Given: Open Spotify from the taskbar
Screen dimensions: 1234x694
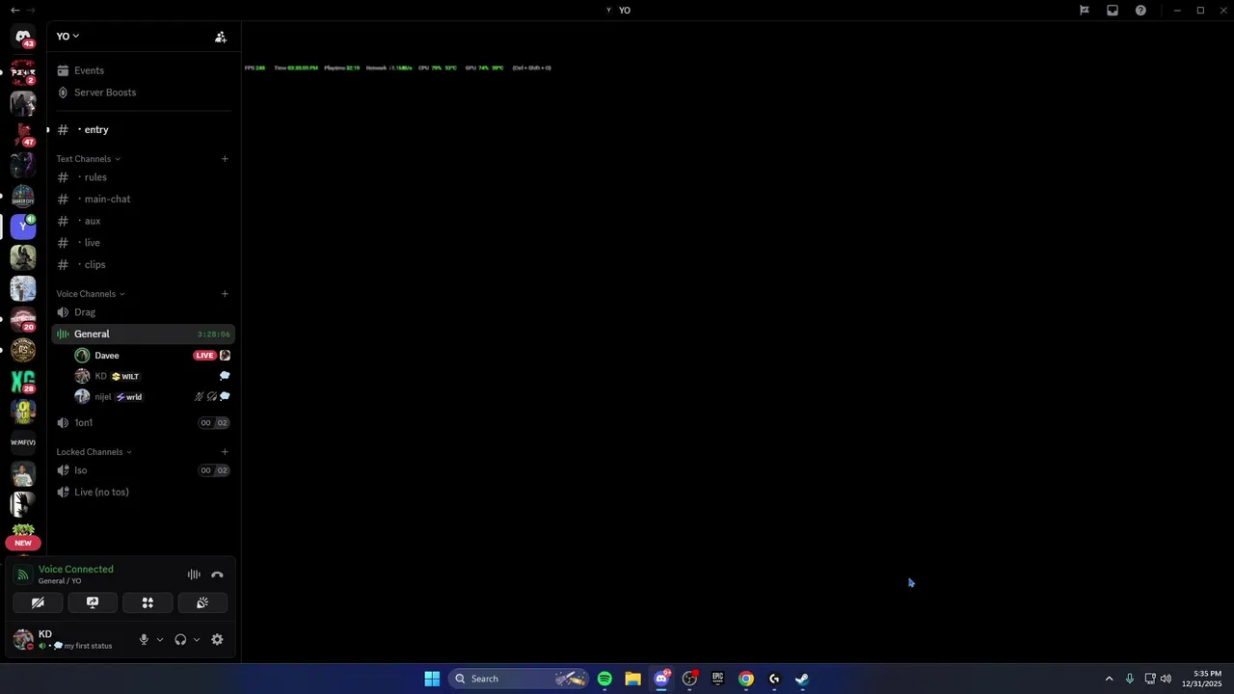Looking at the screenshot, I should 604,679.
